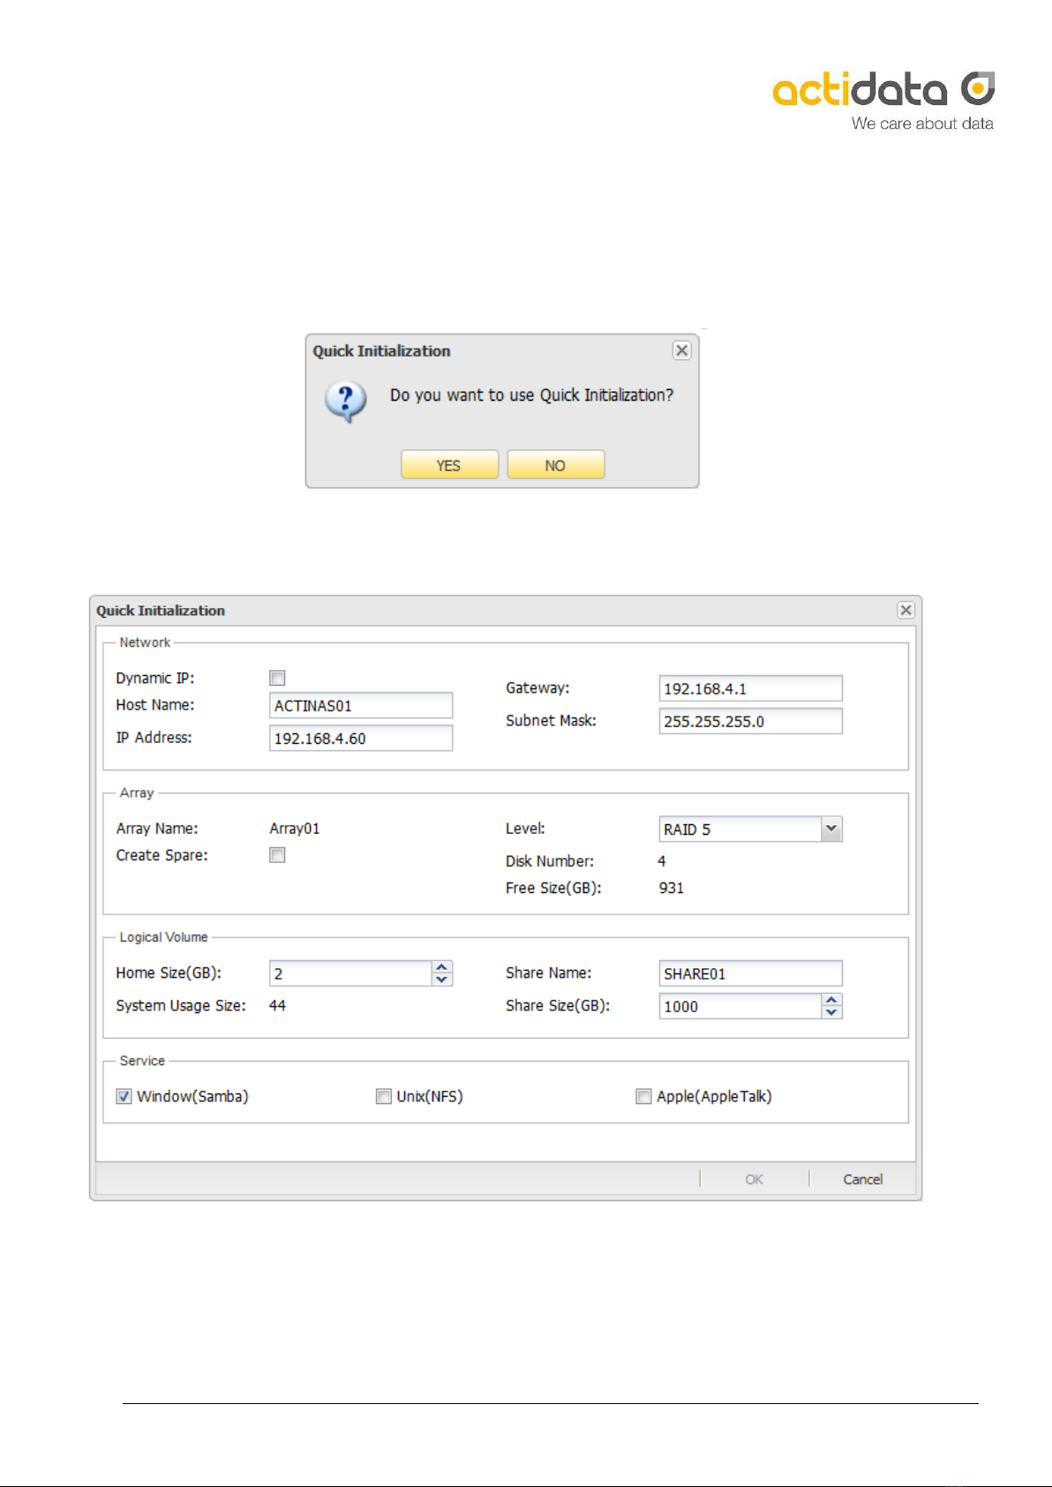The image size is (1052, 1487).
Task: Click the Gateway input field
Action: pyautogui.click(x=750, y=688)
